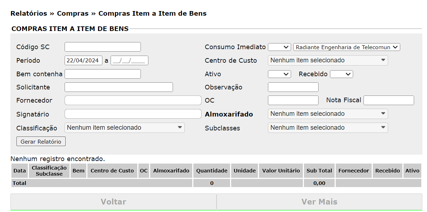Open the Ativo dropdown
Viewport: 427px width, 212px height.
pos(279,74)
